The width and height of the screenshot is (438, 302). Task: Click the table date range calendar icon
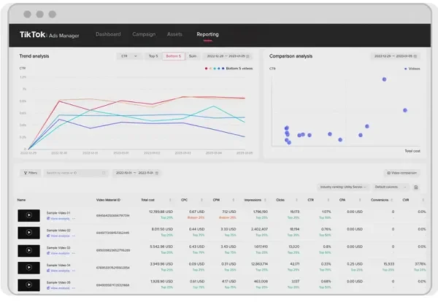click(x=157, y=173)
